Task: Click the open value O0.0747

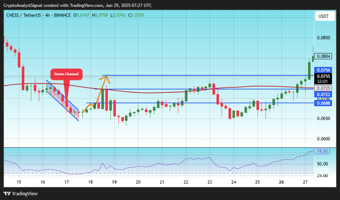Action: (x=81, y=15)
